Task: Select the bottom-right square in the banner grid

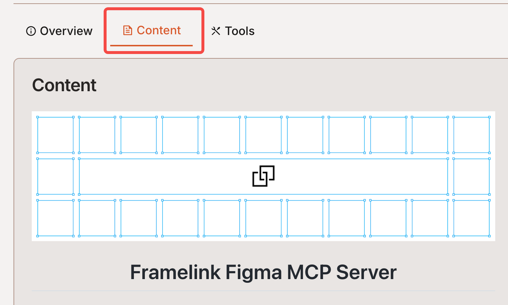Action: (x=471, y=218)
